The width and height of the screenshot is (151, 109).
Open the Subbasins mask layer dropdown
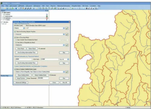64,45
